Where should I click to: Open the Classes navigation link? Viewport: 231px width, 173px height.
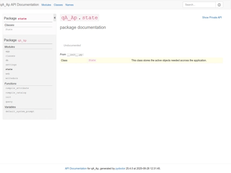coord(58,5)
